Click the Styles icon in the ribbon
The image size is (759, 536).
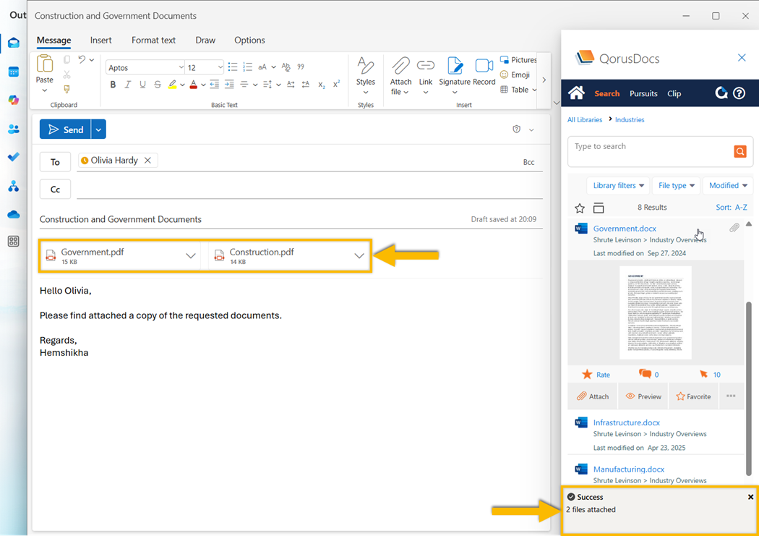pyautogui.click(x=366, y=67)
